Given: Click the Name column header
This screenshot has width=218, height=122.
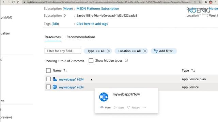Looking at the screenshot, I should 57,70.
